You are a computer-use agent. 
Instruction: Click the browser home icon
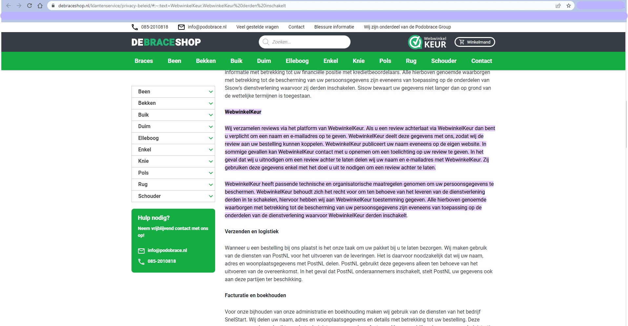tap(40, 6)
